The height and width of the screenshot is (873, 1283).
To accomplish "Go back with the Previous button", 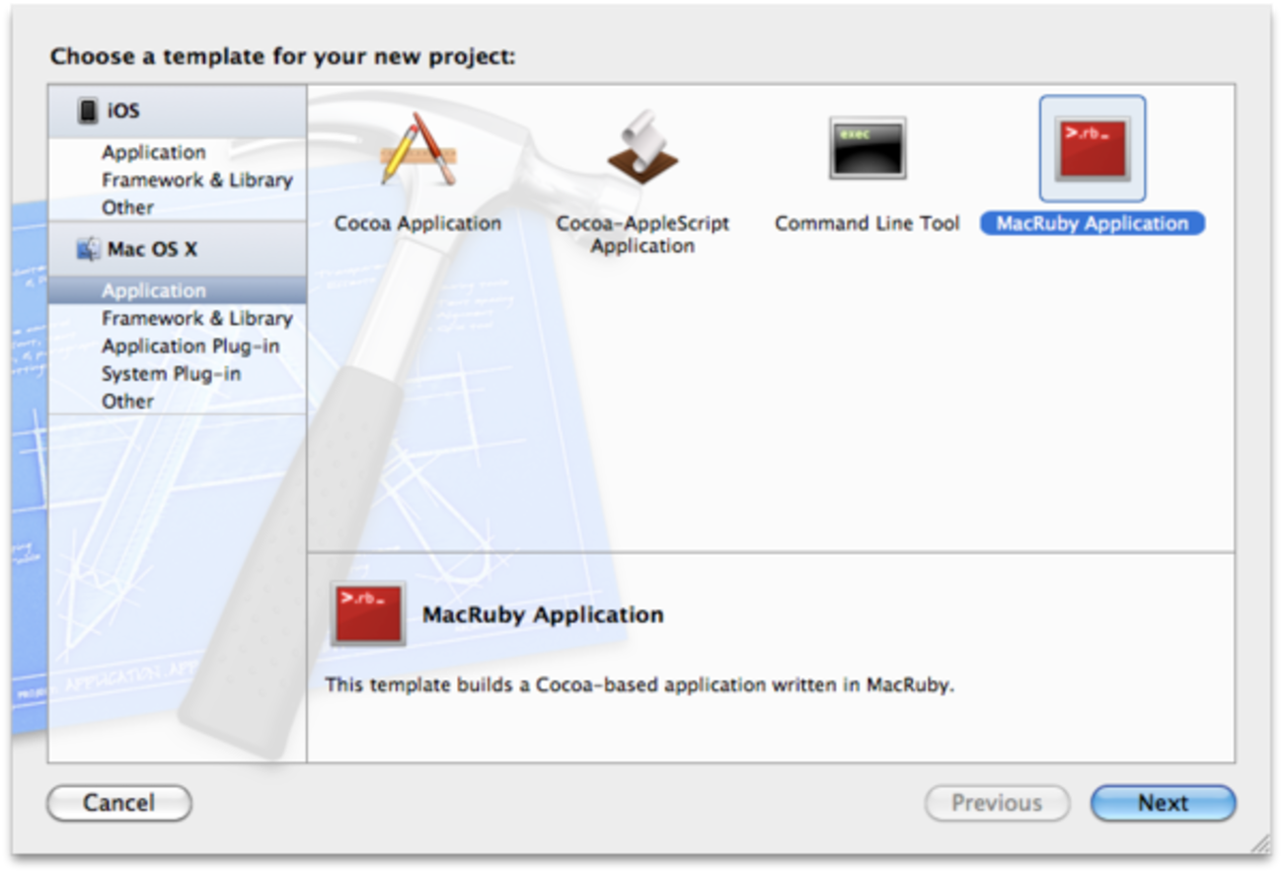I will (997, 803).
